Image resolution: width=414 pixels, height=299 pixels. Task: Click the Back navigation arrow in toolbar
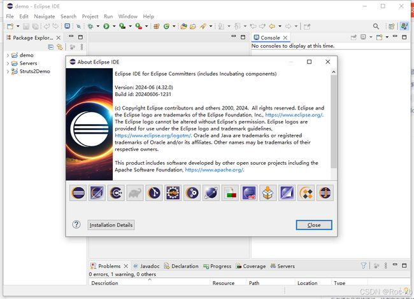coord(272,26)
